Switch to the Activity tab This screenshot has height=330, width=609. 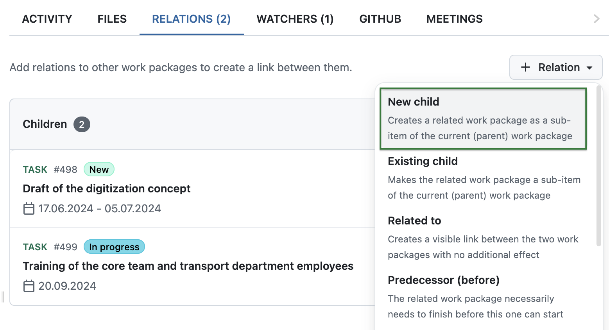47,18
